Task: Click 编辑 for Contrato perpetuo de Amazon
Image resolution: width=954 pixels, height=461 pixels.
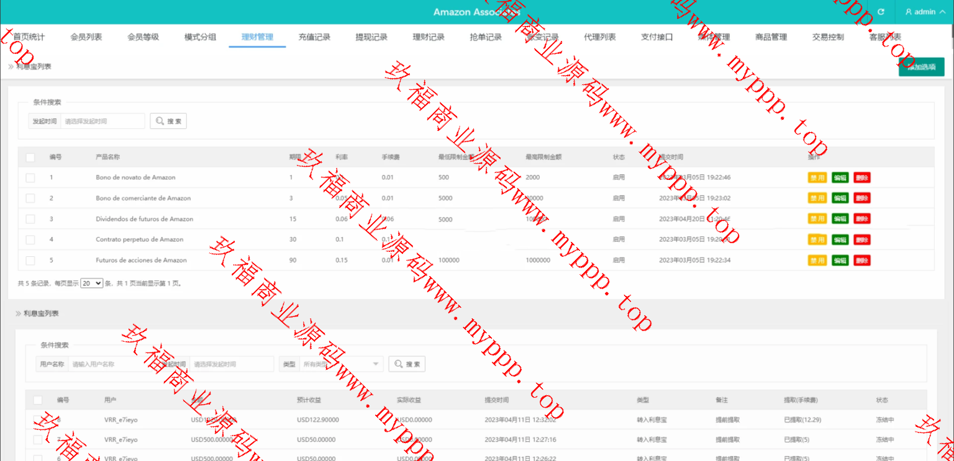Action: (840, 239)
